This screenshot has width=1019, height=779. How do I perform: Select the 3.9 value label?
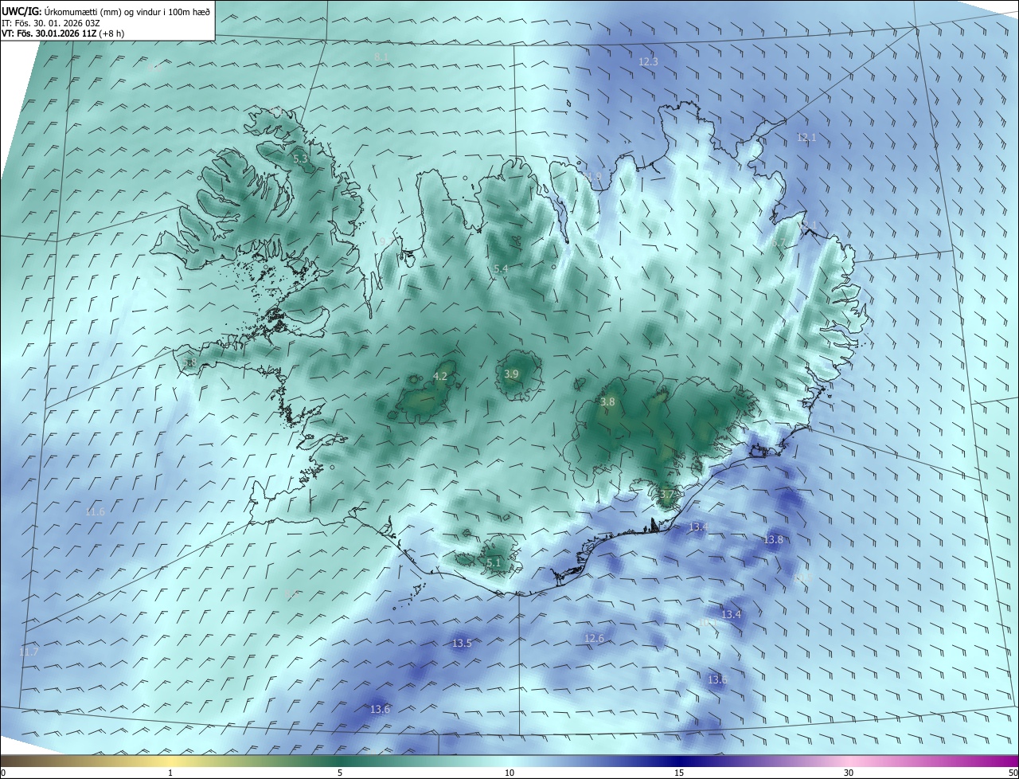point(512,374)
